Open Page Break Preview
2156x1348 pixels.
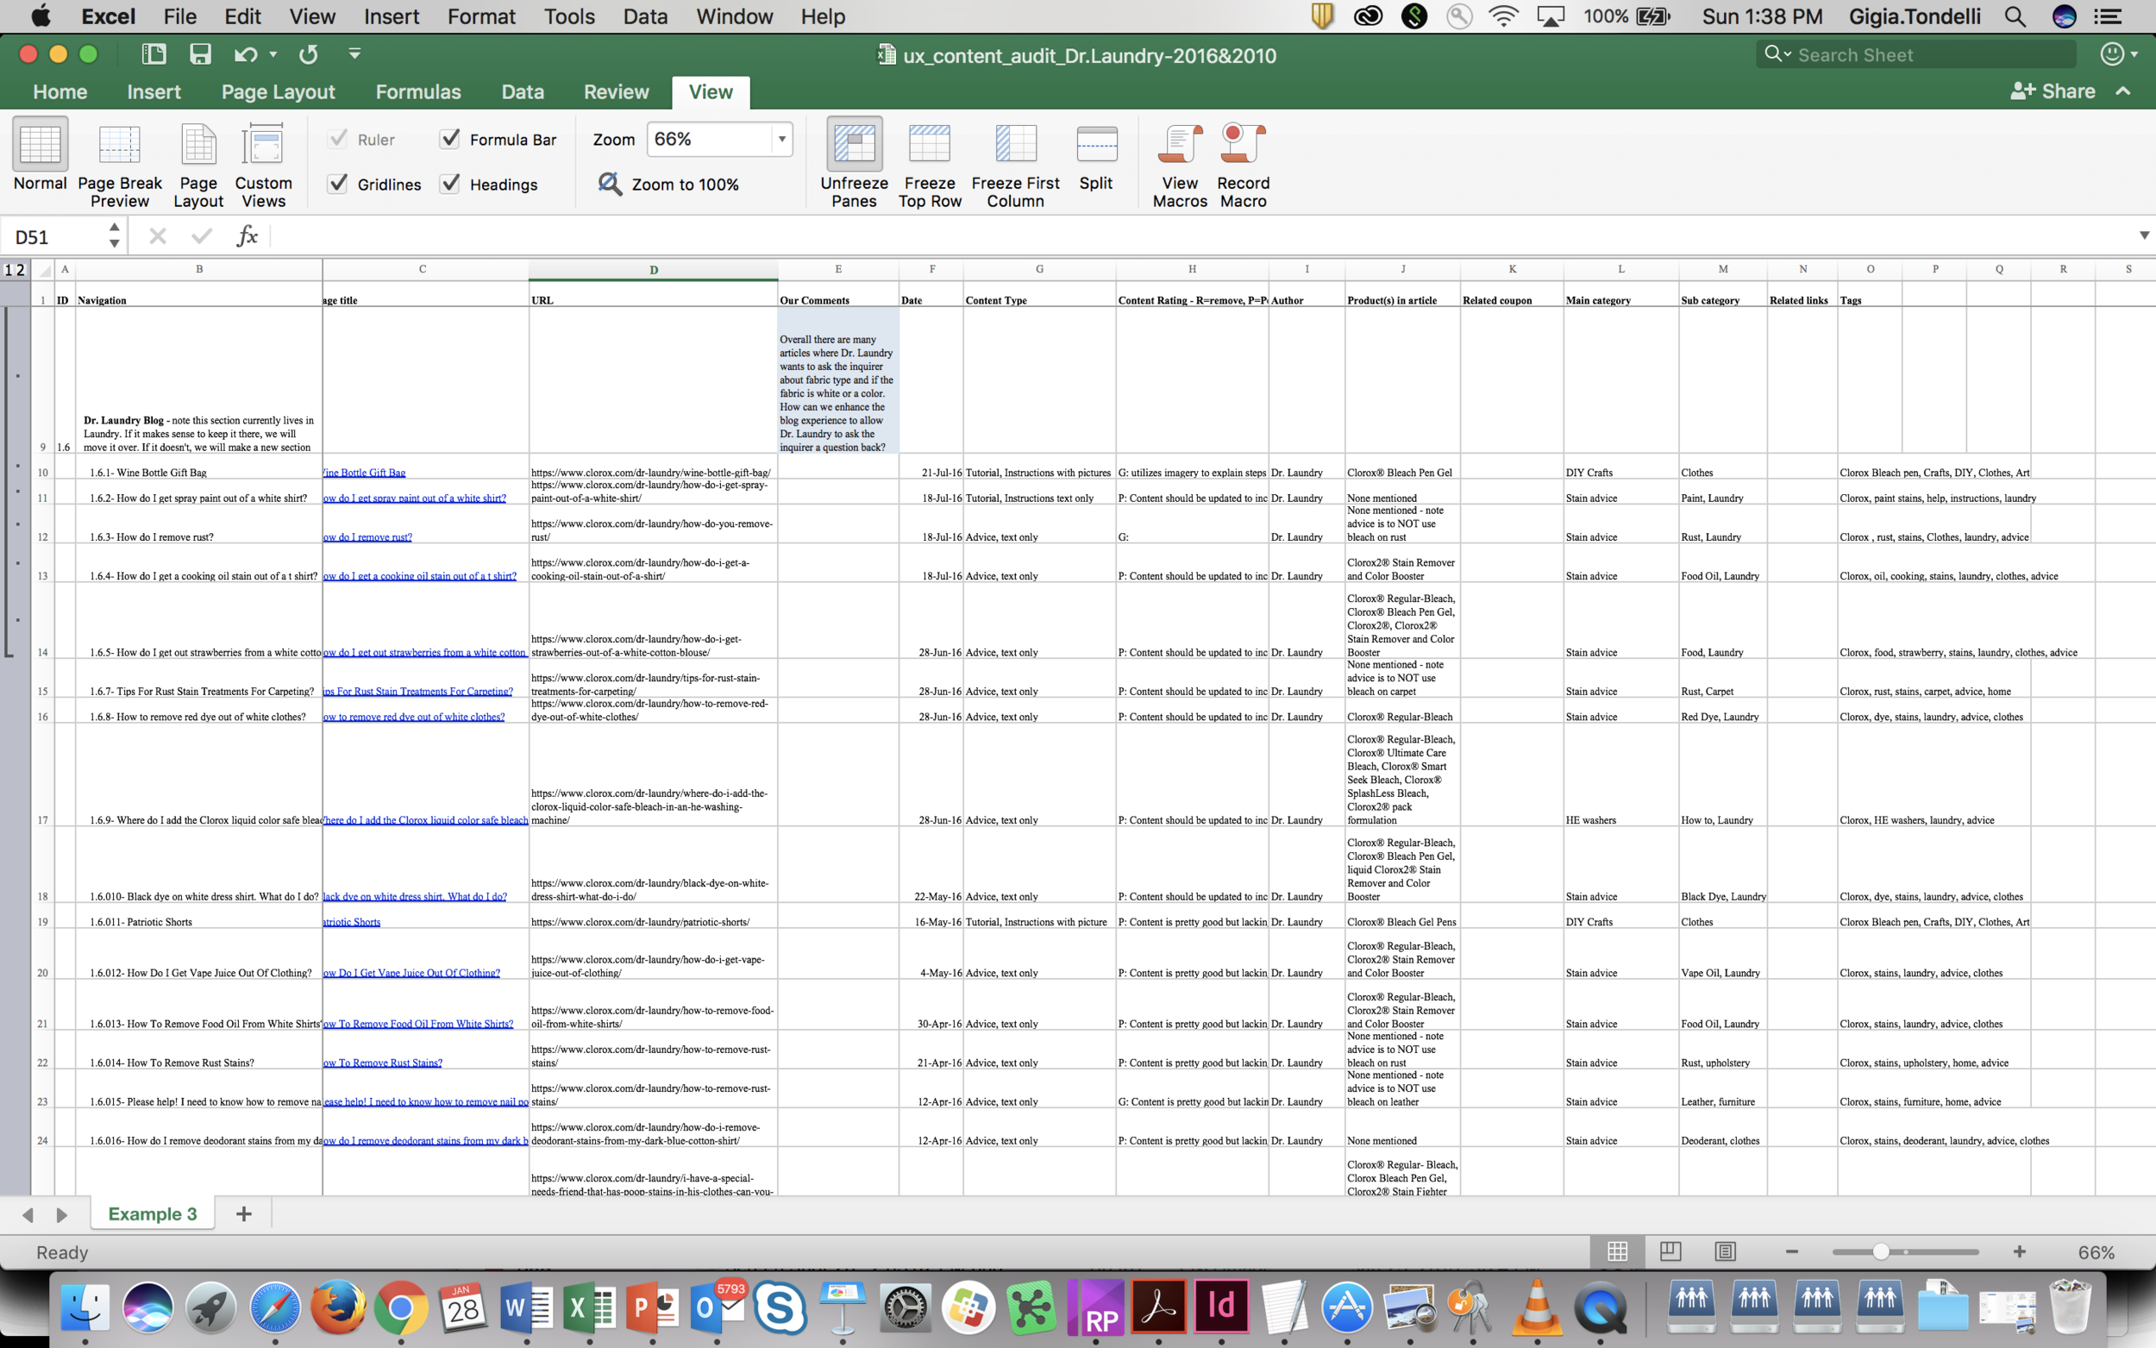pyautogui.click(x=119, y=166)
